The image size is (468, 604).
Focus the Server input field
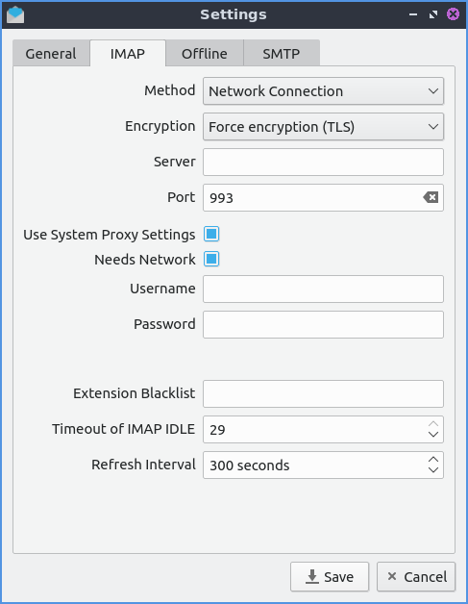click(x=323, y=163)
